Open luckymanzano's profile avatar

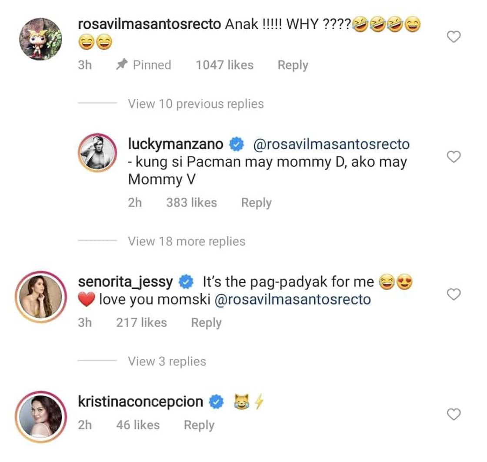tap(97, 153)
